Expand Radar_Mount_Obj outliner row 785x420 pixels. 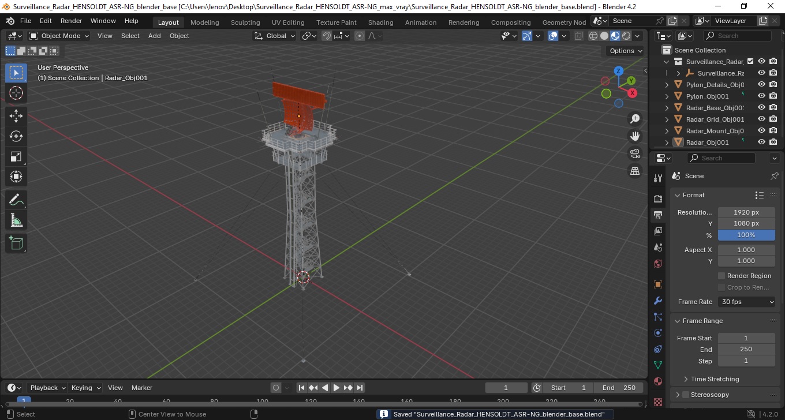[x=667, y=131]
